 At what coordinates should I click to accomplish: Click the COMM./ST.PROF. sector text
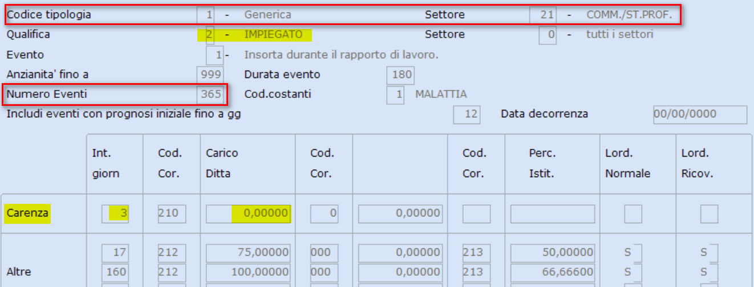click(x=630, y=15)
